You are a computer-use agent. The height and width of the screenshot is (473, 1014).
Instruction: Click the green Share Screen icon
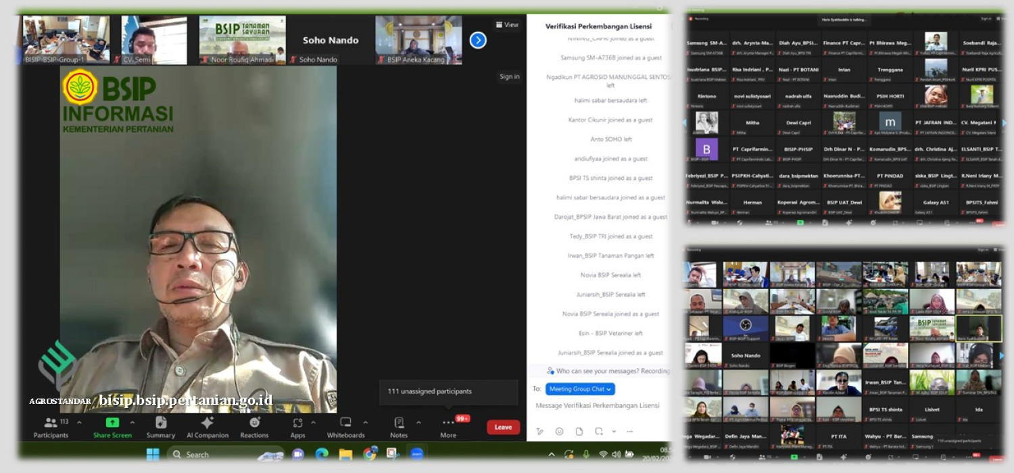click(x=112, y=422)
